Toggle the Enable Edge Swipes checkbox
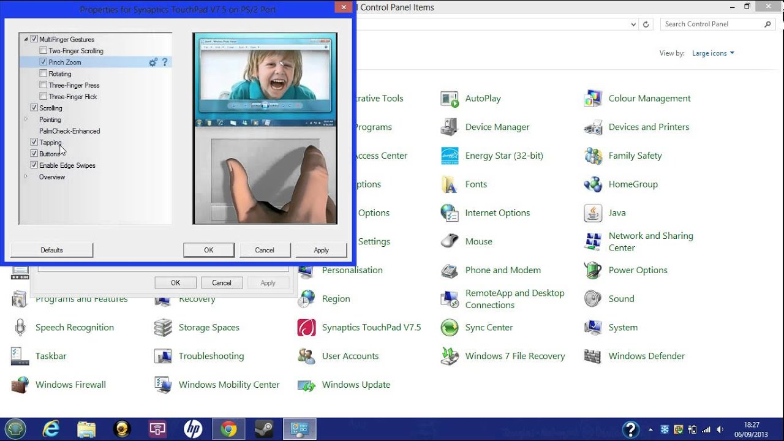Screen dimensions: 784x441 pyautogui.click(x=34, y=165)
